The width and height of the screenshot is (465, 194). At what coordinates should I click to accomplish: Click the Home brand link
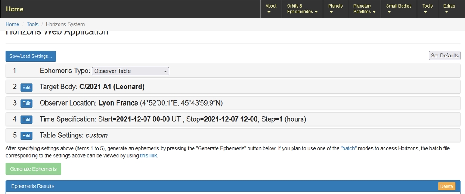point(14,9)
